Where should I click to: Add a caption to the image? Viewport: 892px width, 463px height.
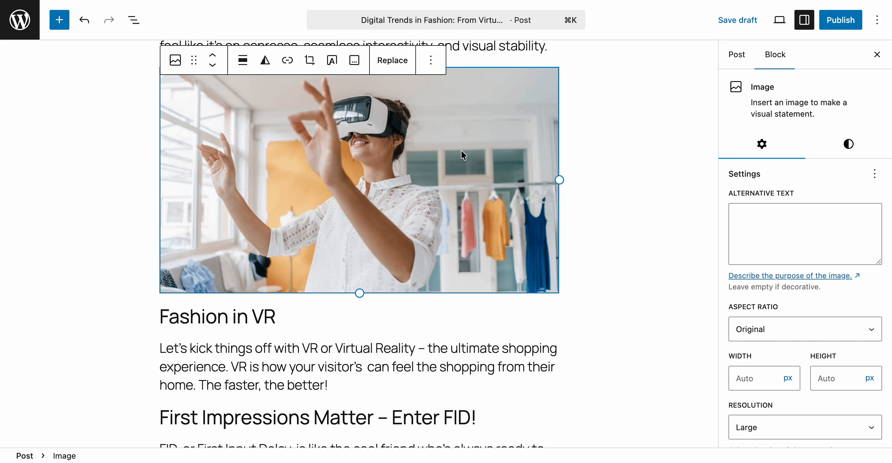(x=354, y=60)
